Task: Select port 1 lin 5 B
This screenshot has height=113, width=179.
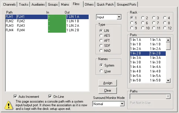Action: coord(148,80)
